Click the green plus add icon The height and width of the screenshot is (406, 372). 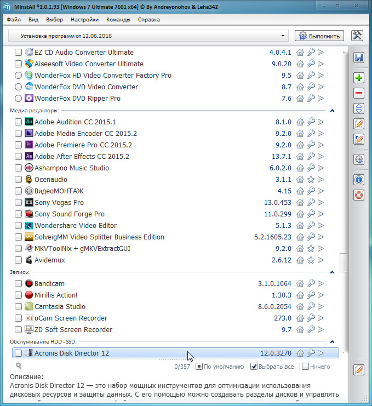pos(359,78)
